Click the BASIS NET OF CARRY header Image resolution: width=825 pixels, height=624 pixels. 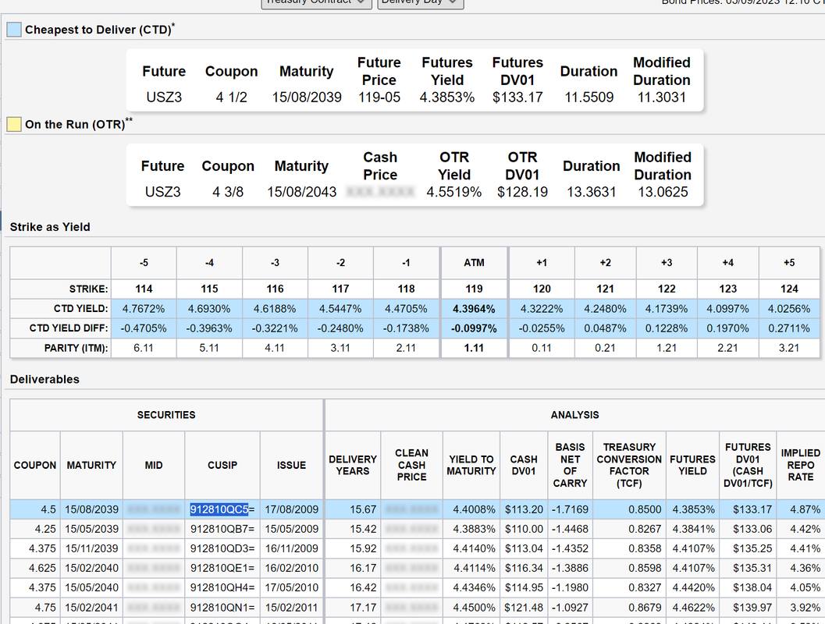point(570,465)
